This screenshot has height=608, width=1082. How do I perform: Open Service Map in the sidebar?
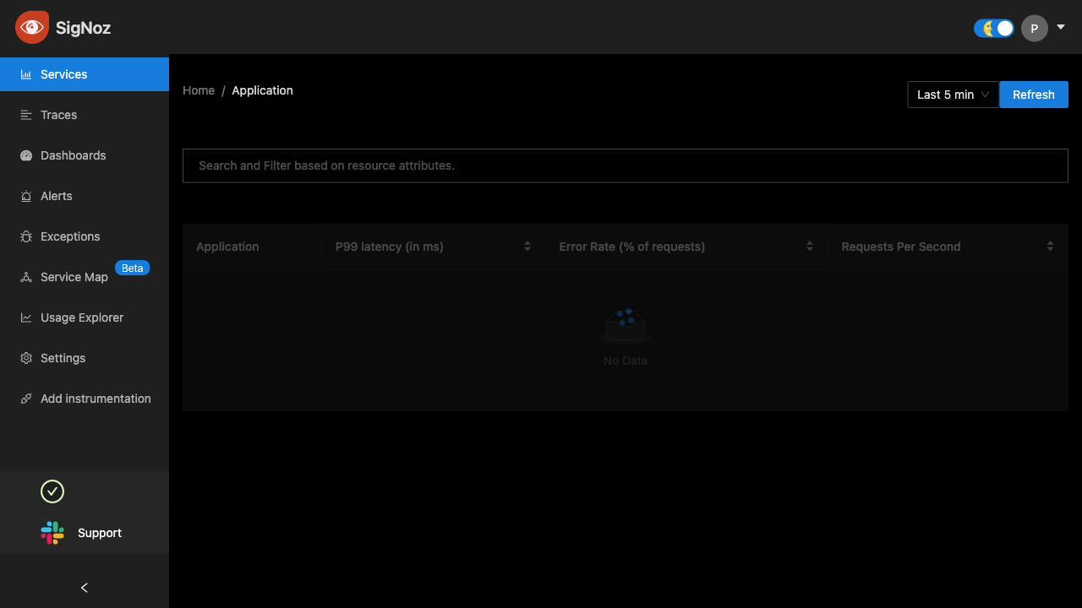[x=74, y=277]
